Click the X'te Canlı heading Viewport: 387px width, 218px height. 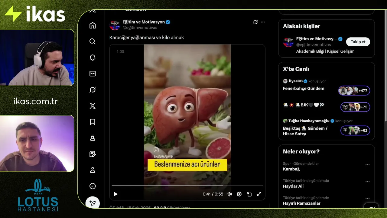pyautogui.click(x=296, y=69)
